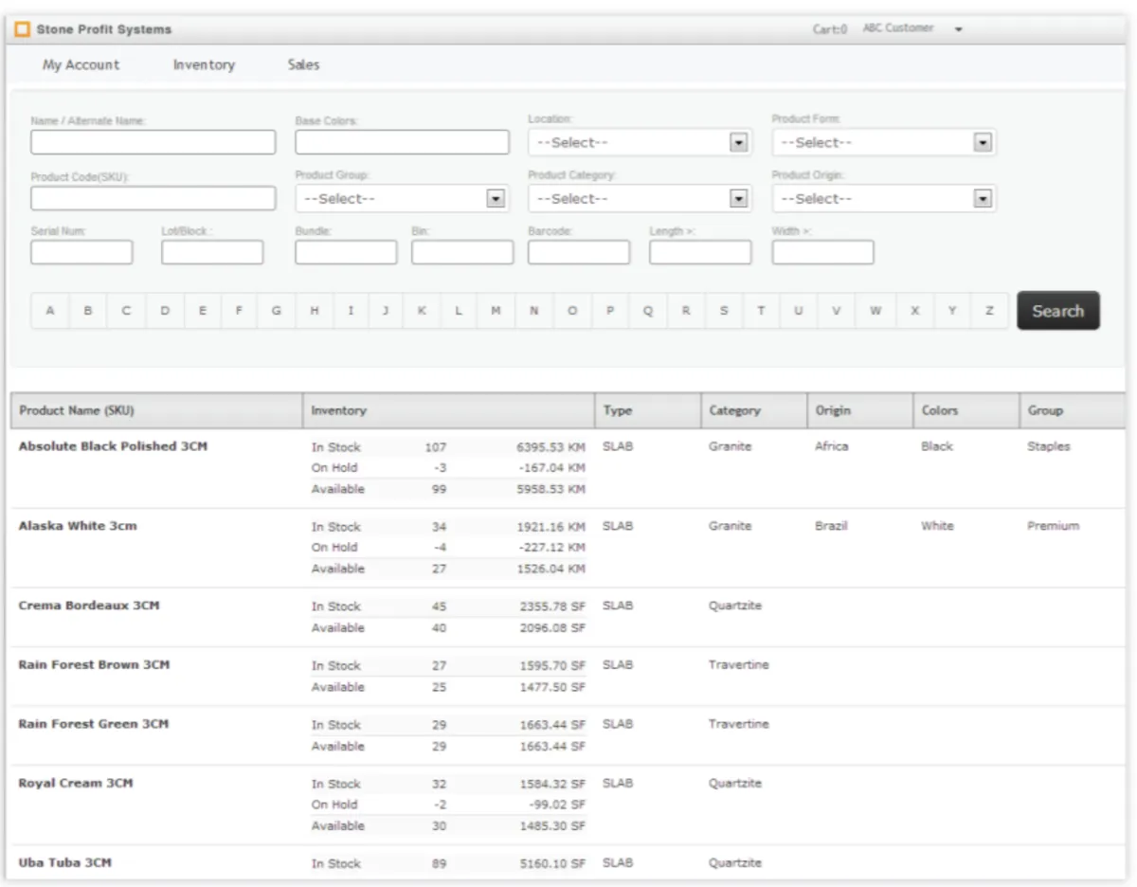Expand the Location dropdown
Screen dimensions: 1137x887
[738, 142]
